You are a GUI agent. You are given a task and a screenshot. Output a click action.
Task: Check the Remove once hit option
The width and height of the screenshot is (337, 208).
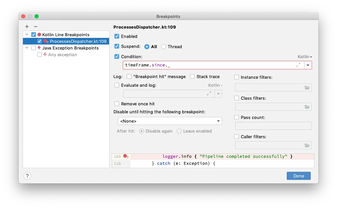tap(117, 104)
